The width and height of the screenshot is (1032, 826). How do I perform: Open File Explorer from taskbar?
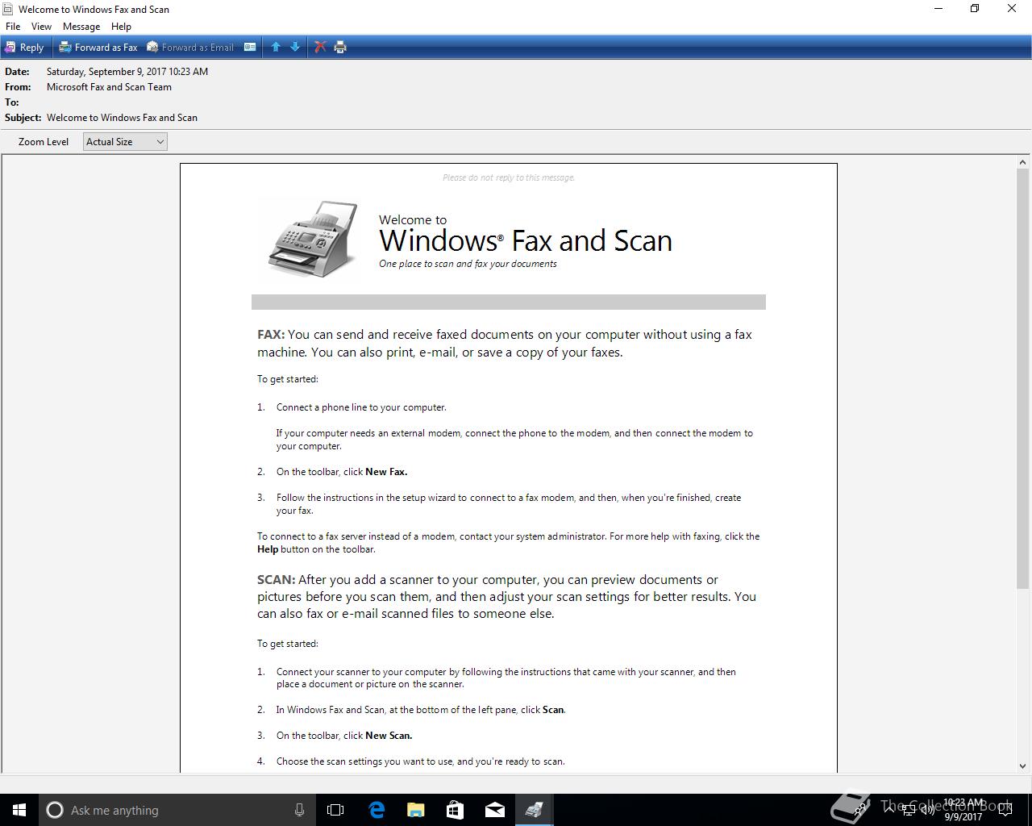416,810
